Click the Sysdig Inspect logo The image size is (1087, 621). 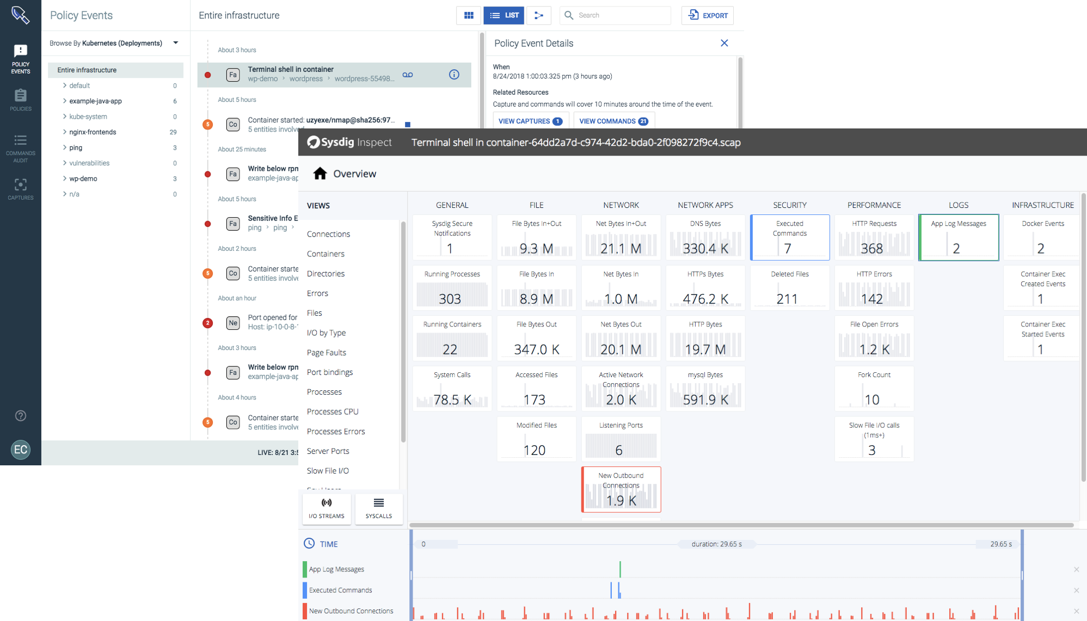349,142
